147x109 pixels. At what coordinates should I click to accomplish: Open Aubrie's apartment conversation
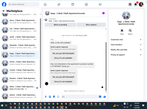click(x=20, y=96)
